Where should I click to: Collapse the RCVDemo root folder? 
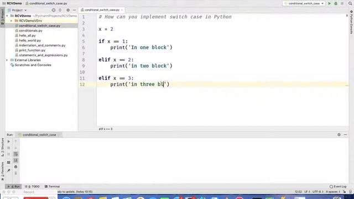[7, 16]
